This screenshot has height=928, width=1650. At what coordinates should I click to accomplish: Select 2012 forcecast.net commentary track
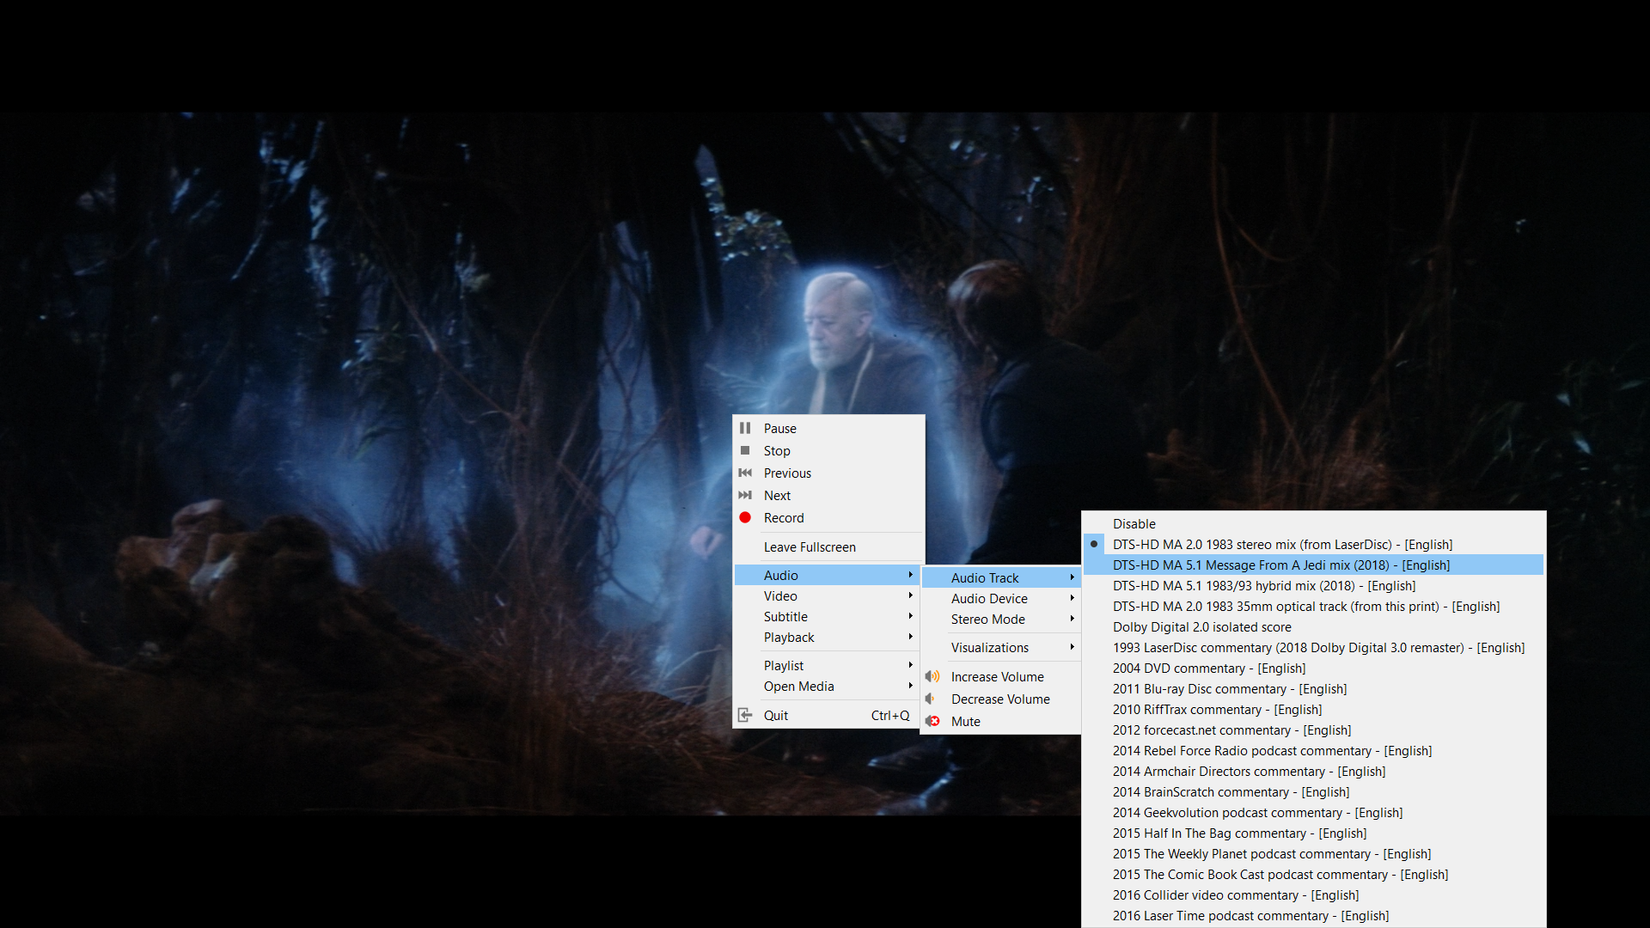pos(1313,730)
